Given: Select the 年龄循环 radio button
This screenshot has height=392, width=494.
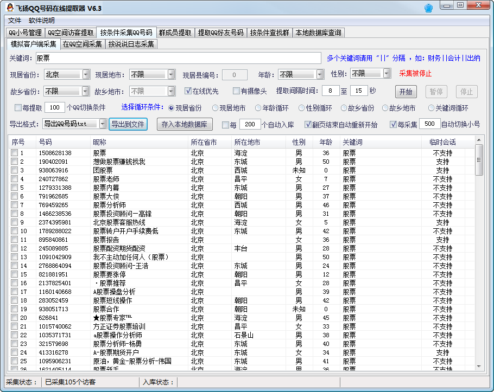Looking at the screenshot, I should pyautogui.click(x=259, y=108).
